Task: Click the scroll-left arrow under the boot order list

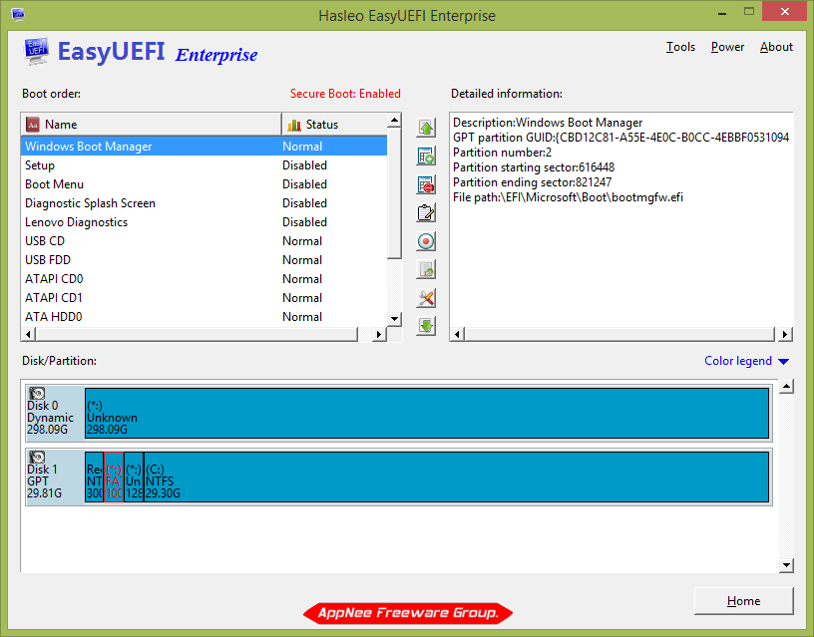Action: [28, 334]
